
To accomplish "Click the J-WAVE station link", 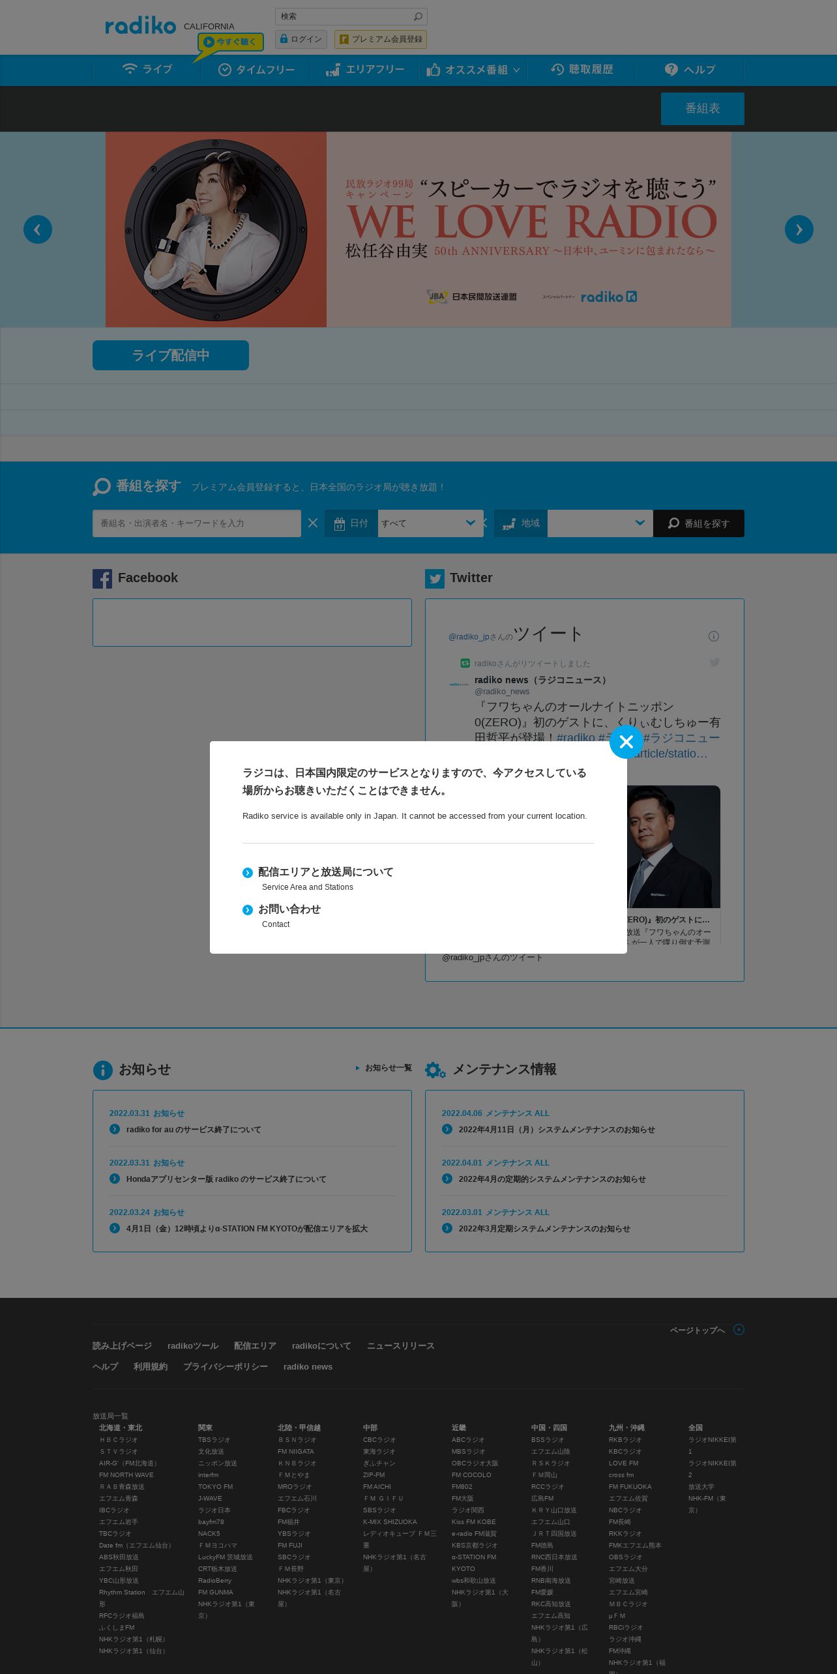I will coord(211,1498).
